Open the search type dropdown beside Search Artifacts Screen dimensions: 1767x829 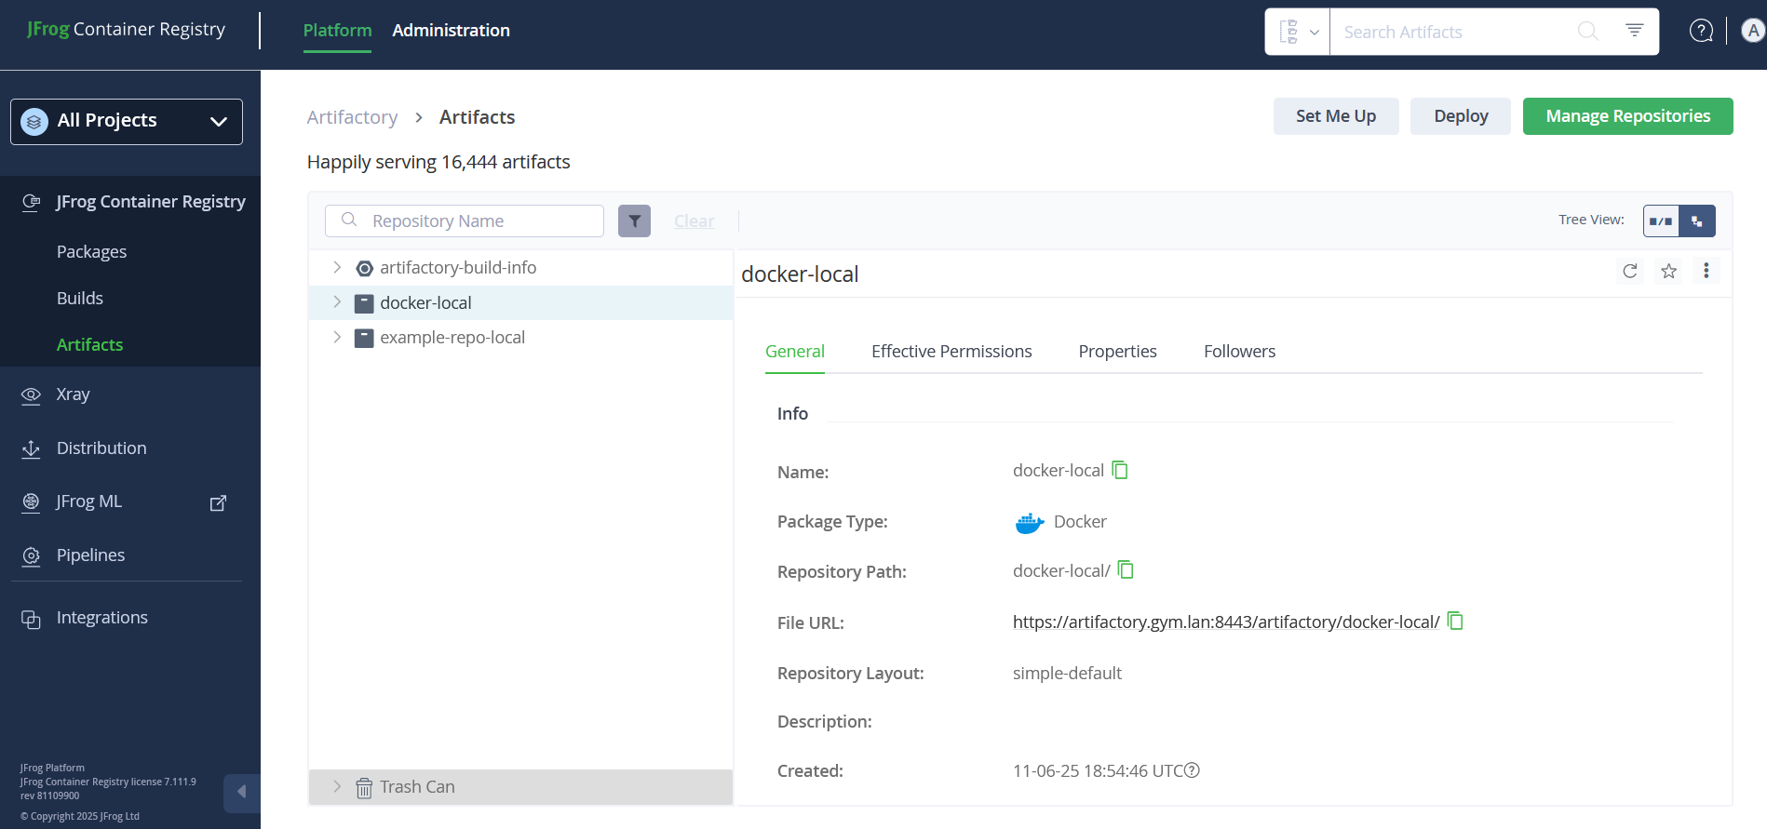click(x=1298, y=32)
